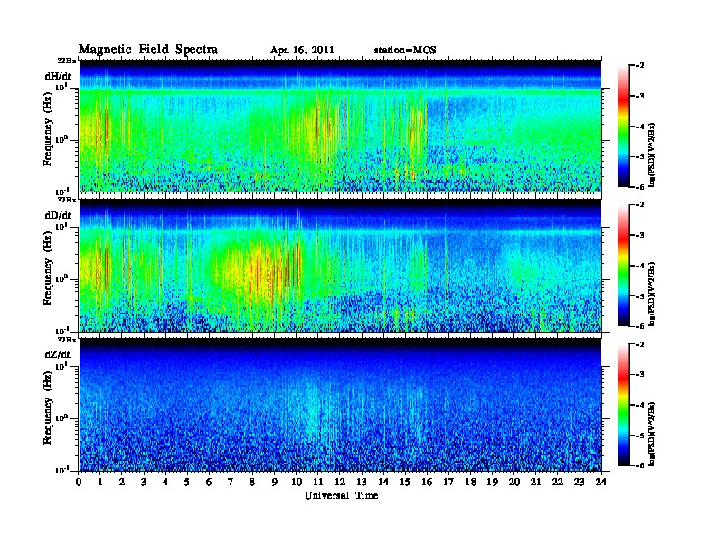The image size is (716, 553).
Task: Click the hour "10" tick label on the time axis
Action: 297,482
